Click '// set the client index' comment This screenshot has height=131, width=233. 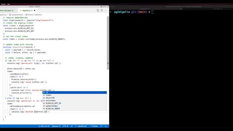point(15,36)
